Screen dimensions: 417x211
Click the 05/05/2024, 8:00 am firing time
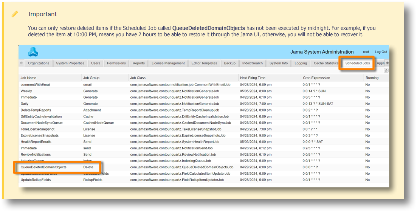pos(256,91)
